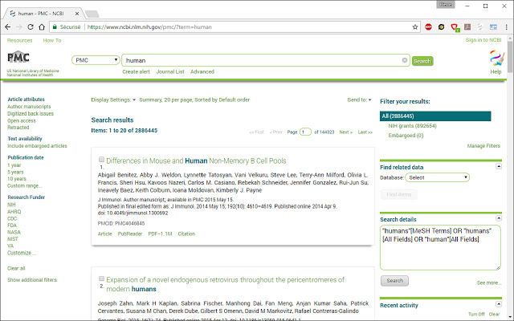Clear the search box with X icon

coord(405,60)
